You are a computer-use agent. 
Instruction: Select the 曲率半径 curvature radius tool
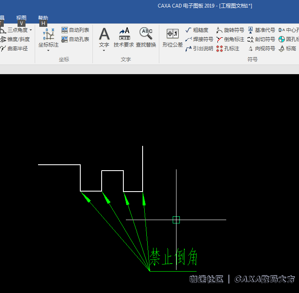click(x=14, y=48)
